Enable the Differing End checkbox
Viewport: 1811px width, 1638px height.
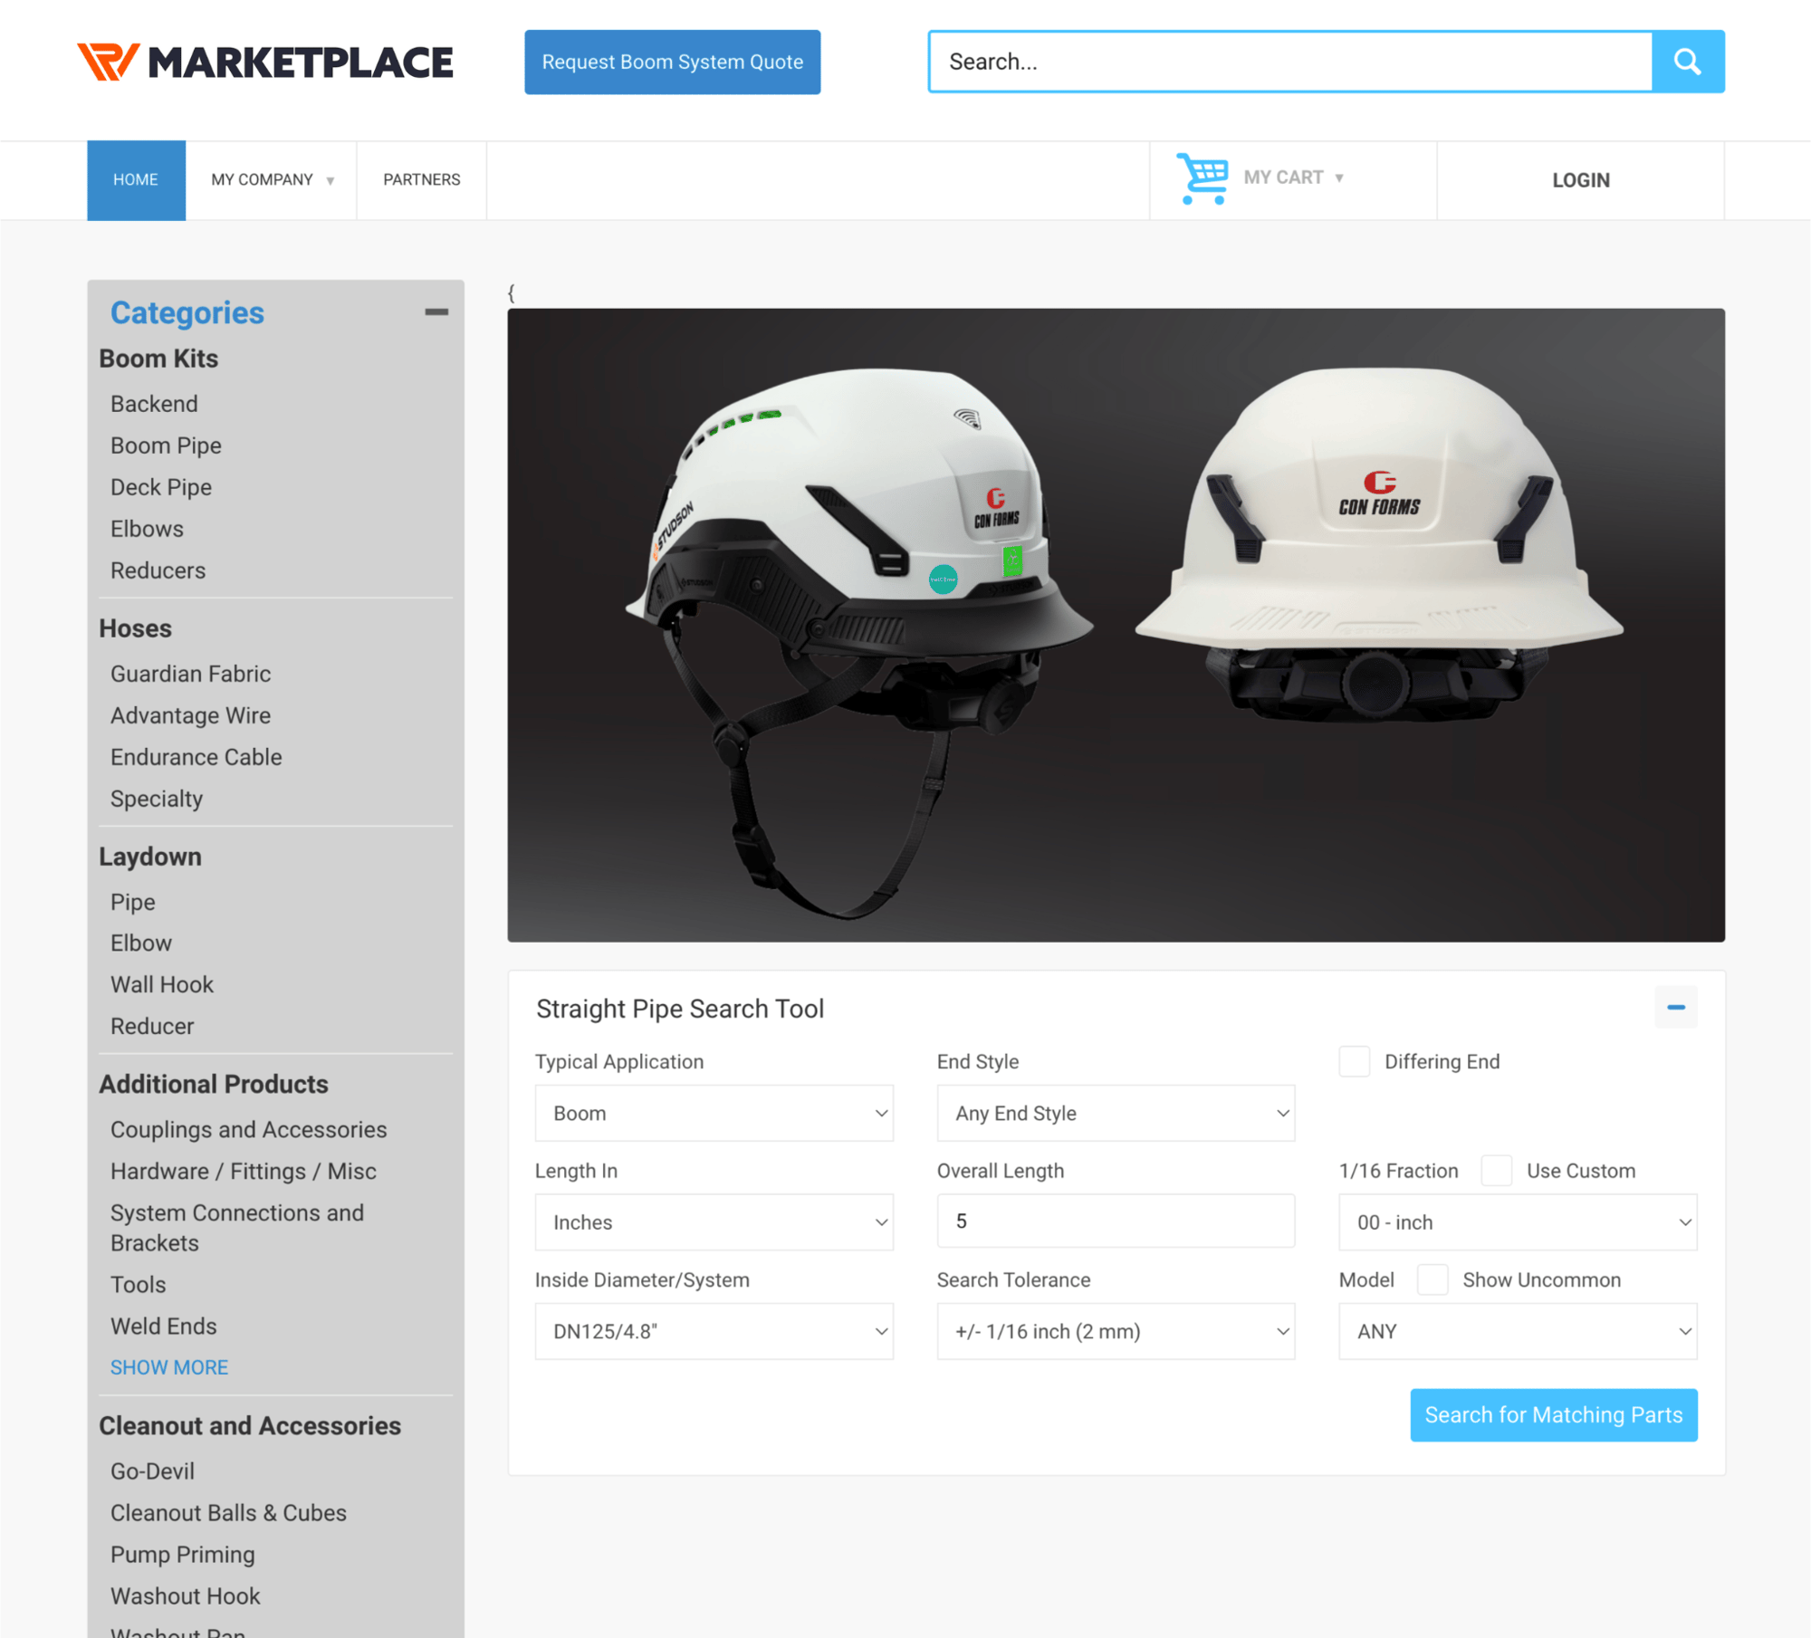[1354, 1061]
